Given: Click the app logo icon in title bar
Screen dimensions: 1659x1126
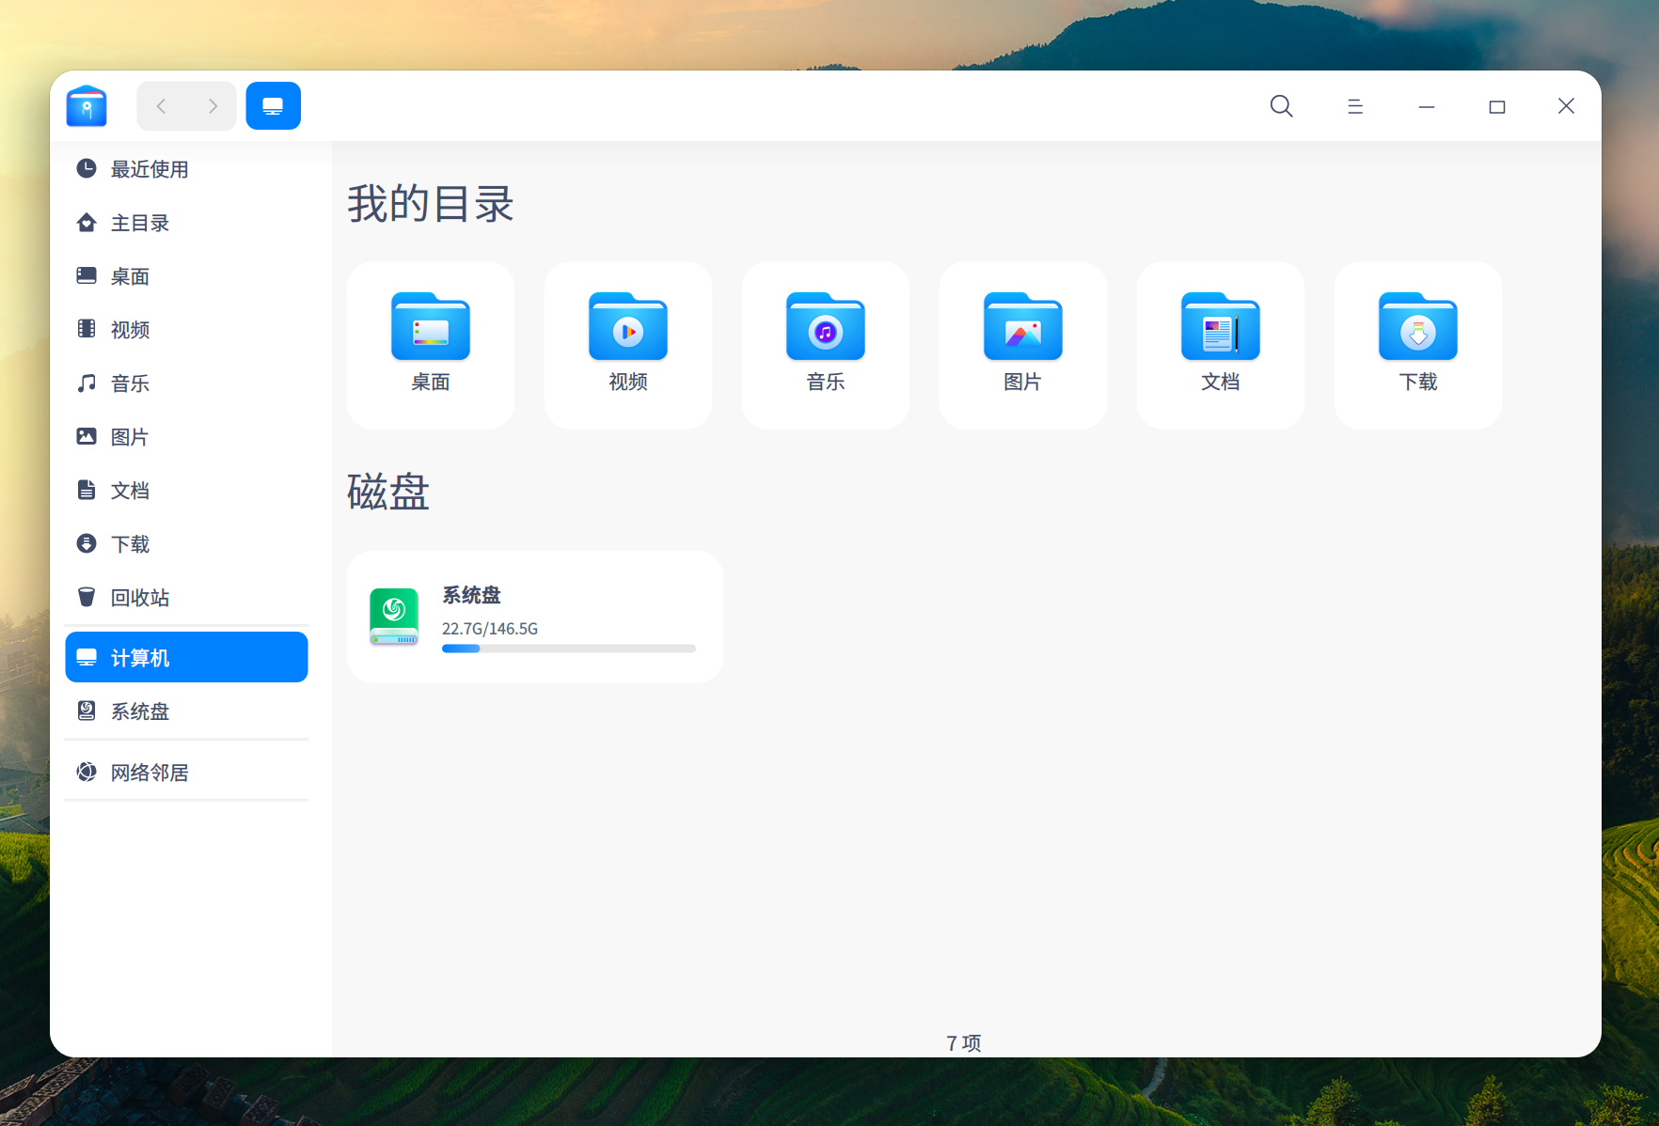Looking at the screenshot, I should pyautogui.click(x=86, y=106).
